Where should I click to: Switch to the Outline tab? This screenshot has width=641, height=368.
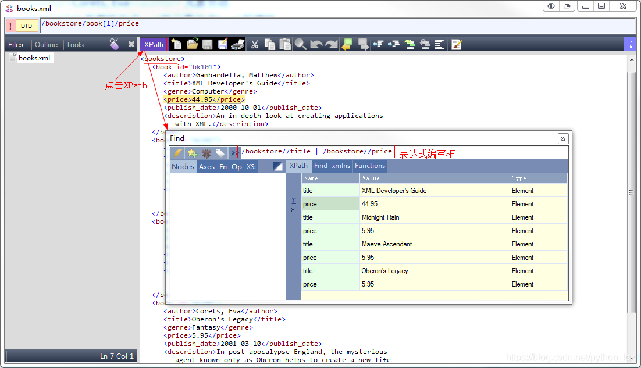click(x=46, y=45)
